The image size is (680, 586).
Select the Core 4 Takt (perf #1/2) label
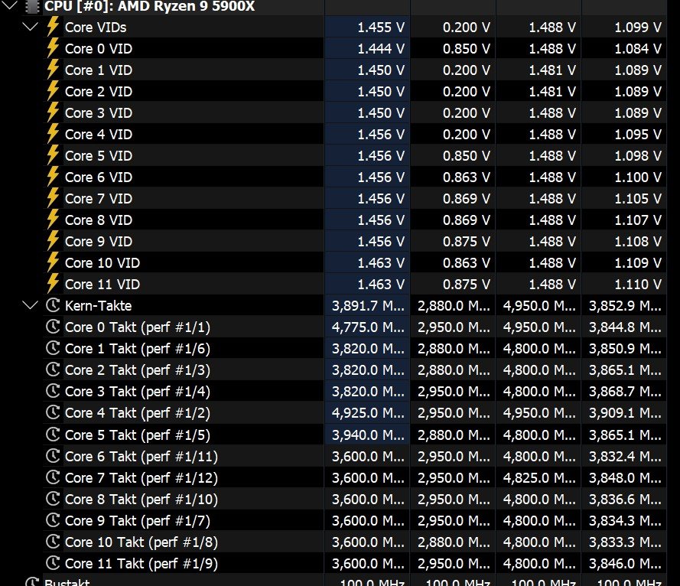(138, 413)
